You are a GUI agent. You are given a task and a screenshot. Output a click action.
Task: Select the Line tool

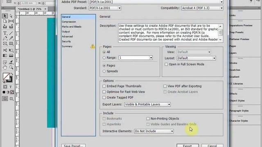11,33
